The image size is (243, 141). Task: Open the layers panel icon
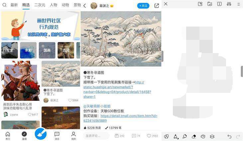click(212, 136)
